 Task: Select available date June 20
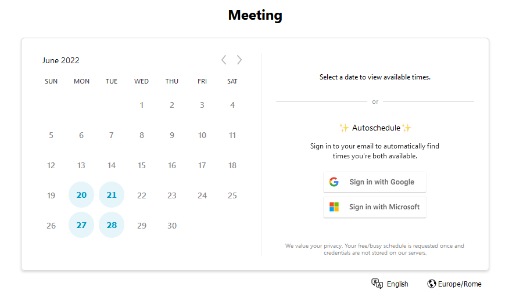click(x=81, y=195)
